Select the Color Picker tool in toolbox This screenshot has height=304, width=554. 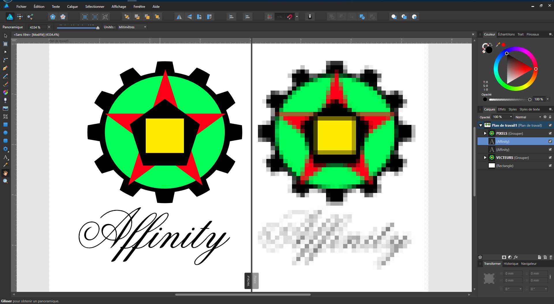pos(5,165)
